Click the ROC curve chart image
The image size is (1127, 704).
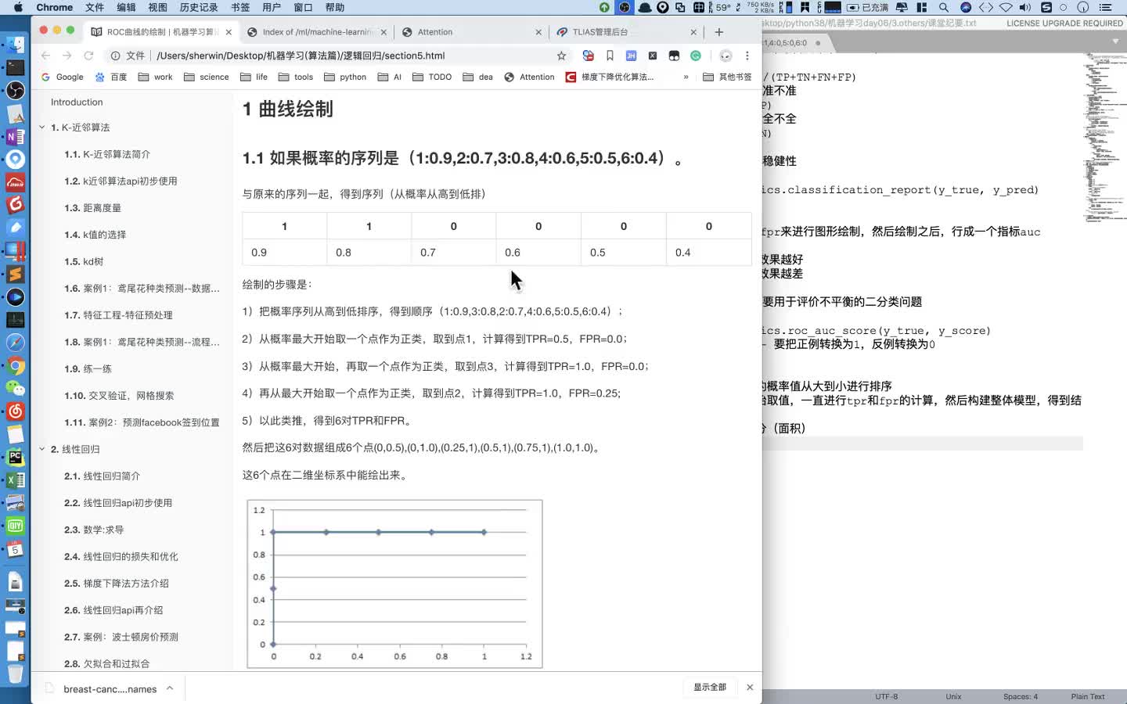click(x=394, y=584)
